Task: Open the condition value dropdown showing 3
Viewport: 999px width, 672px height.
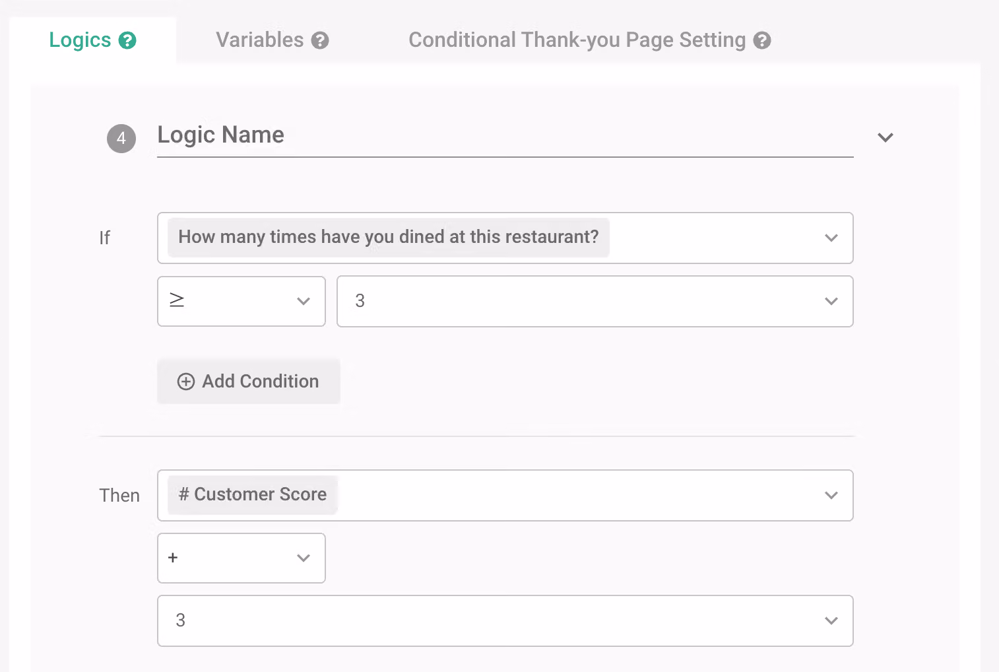Action: 595,301
